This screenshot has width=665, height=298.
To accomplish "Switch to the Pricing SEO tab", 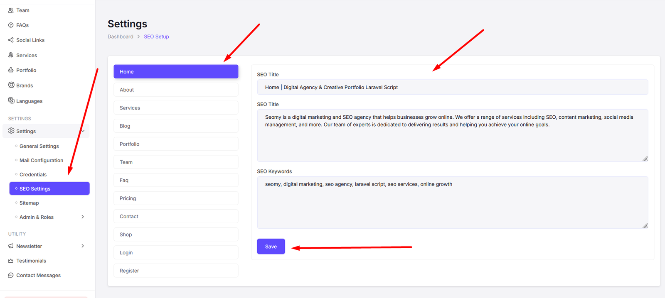I will [x=176, y=198].
